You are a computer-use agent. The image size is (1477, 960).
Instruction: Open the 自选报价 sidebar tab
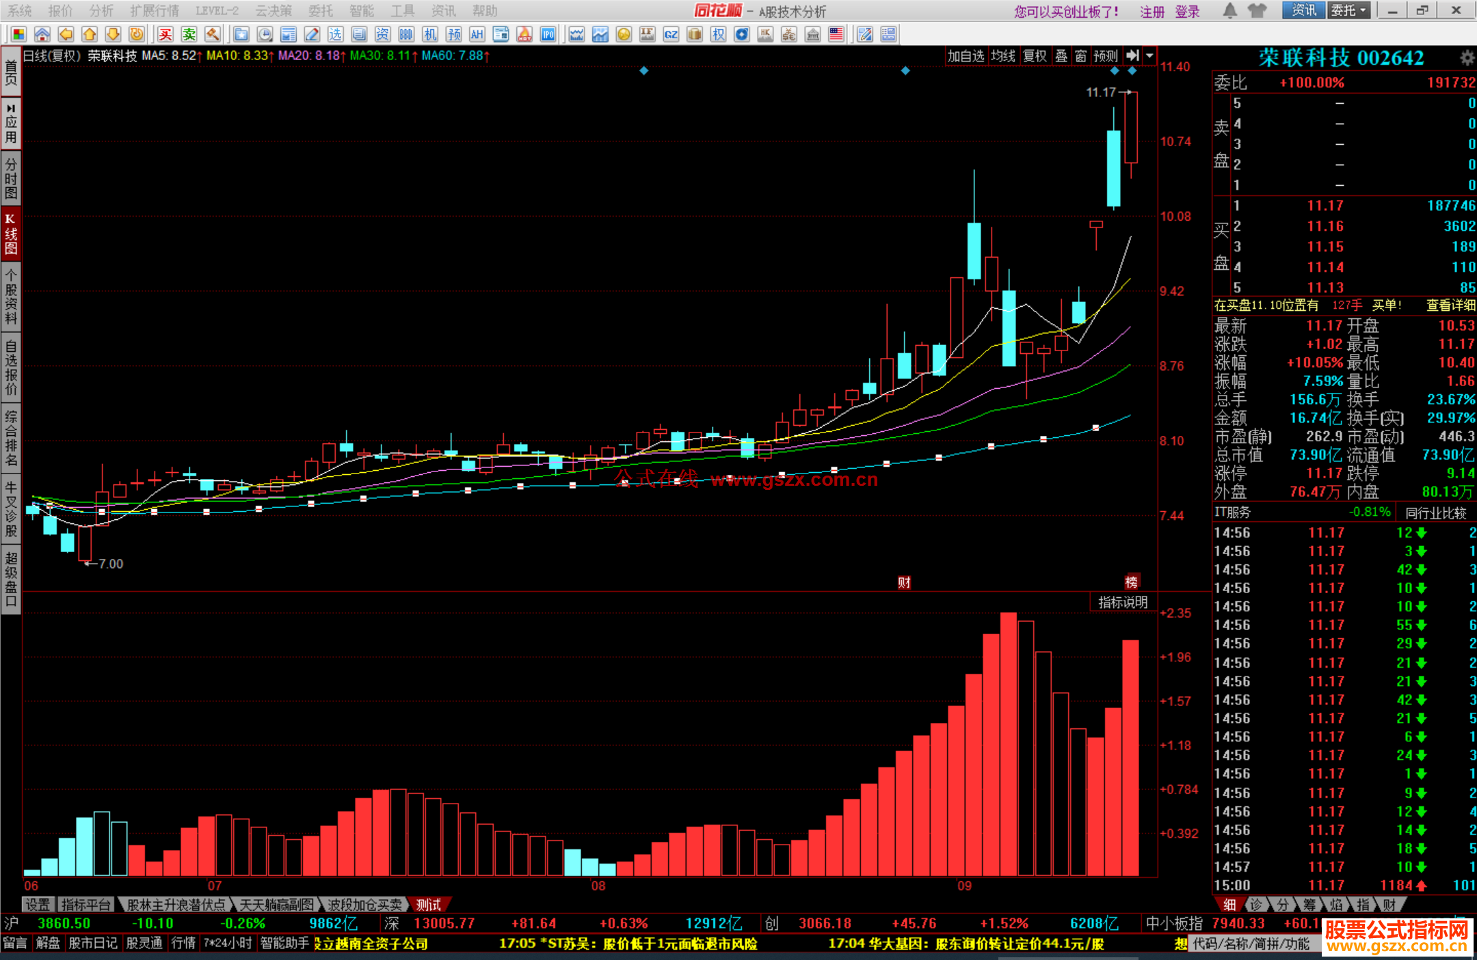pos(11,367)
